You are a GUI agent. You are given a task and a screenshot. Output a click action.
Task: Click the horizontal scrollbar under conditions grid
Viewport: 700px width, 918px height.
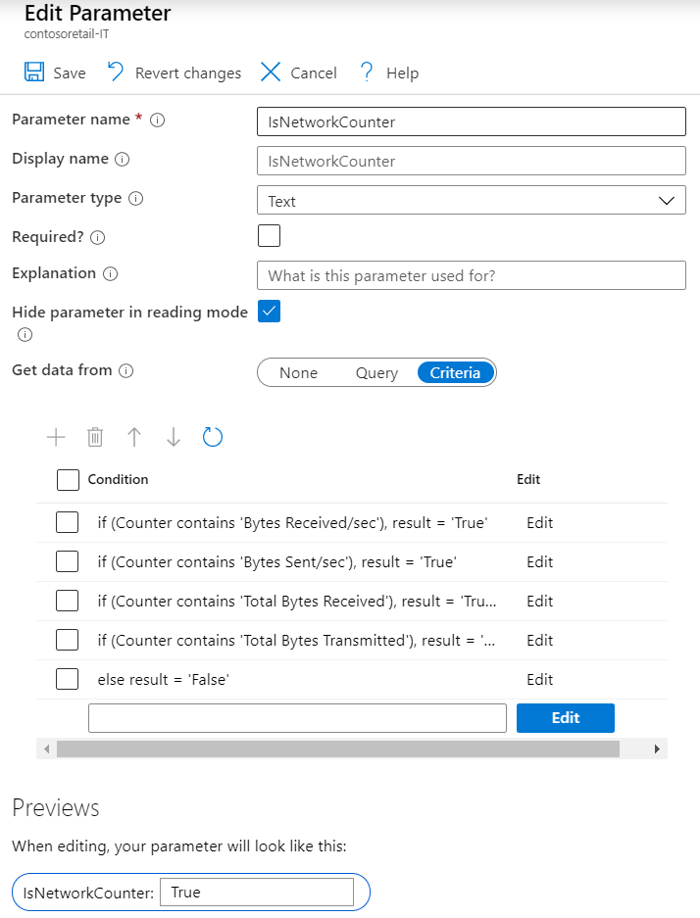pyautogui.click(x=337, y=749)
